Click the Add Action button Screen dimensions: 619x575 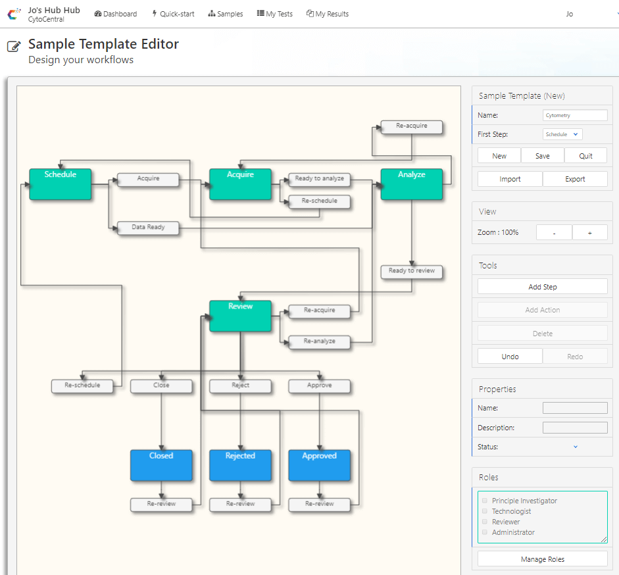543,310
